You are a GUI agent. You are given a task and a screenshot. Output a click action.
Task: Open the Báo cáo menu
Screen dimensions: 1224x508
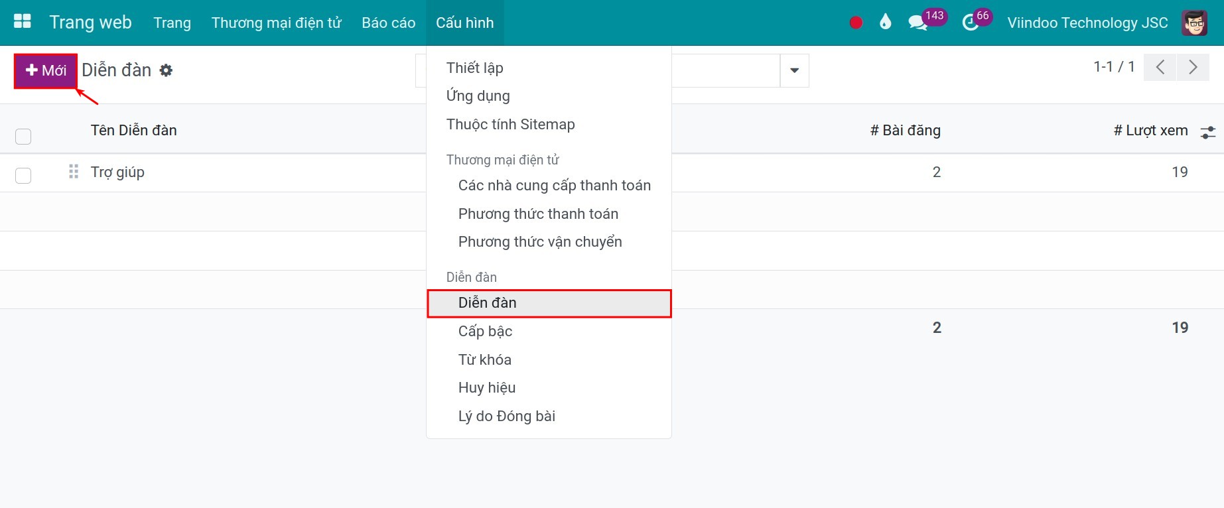pyautogui.click(x=389, y=23)
